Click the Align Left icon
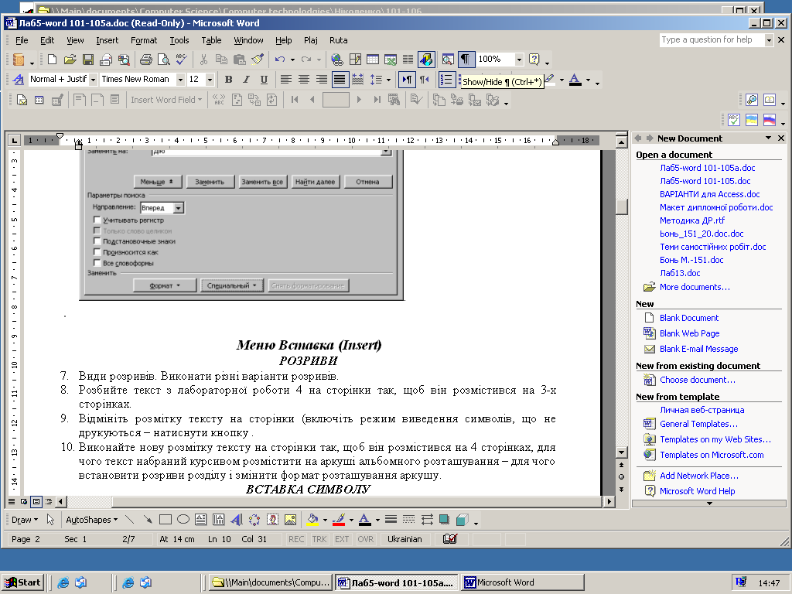The height and width of the screenshot is (594, 792). (286, 80)
